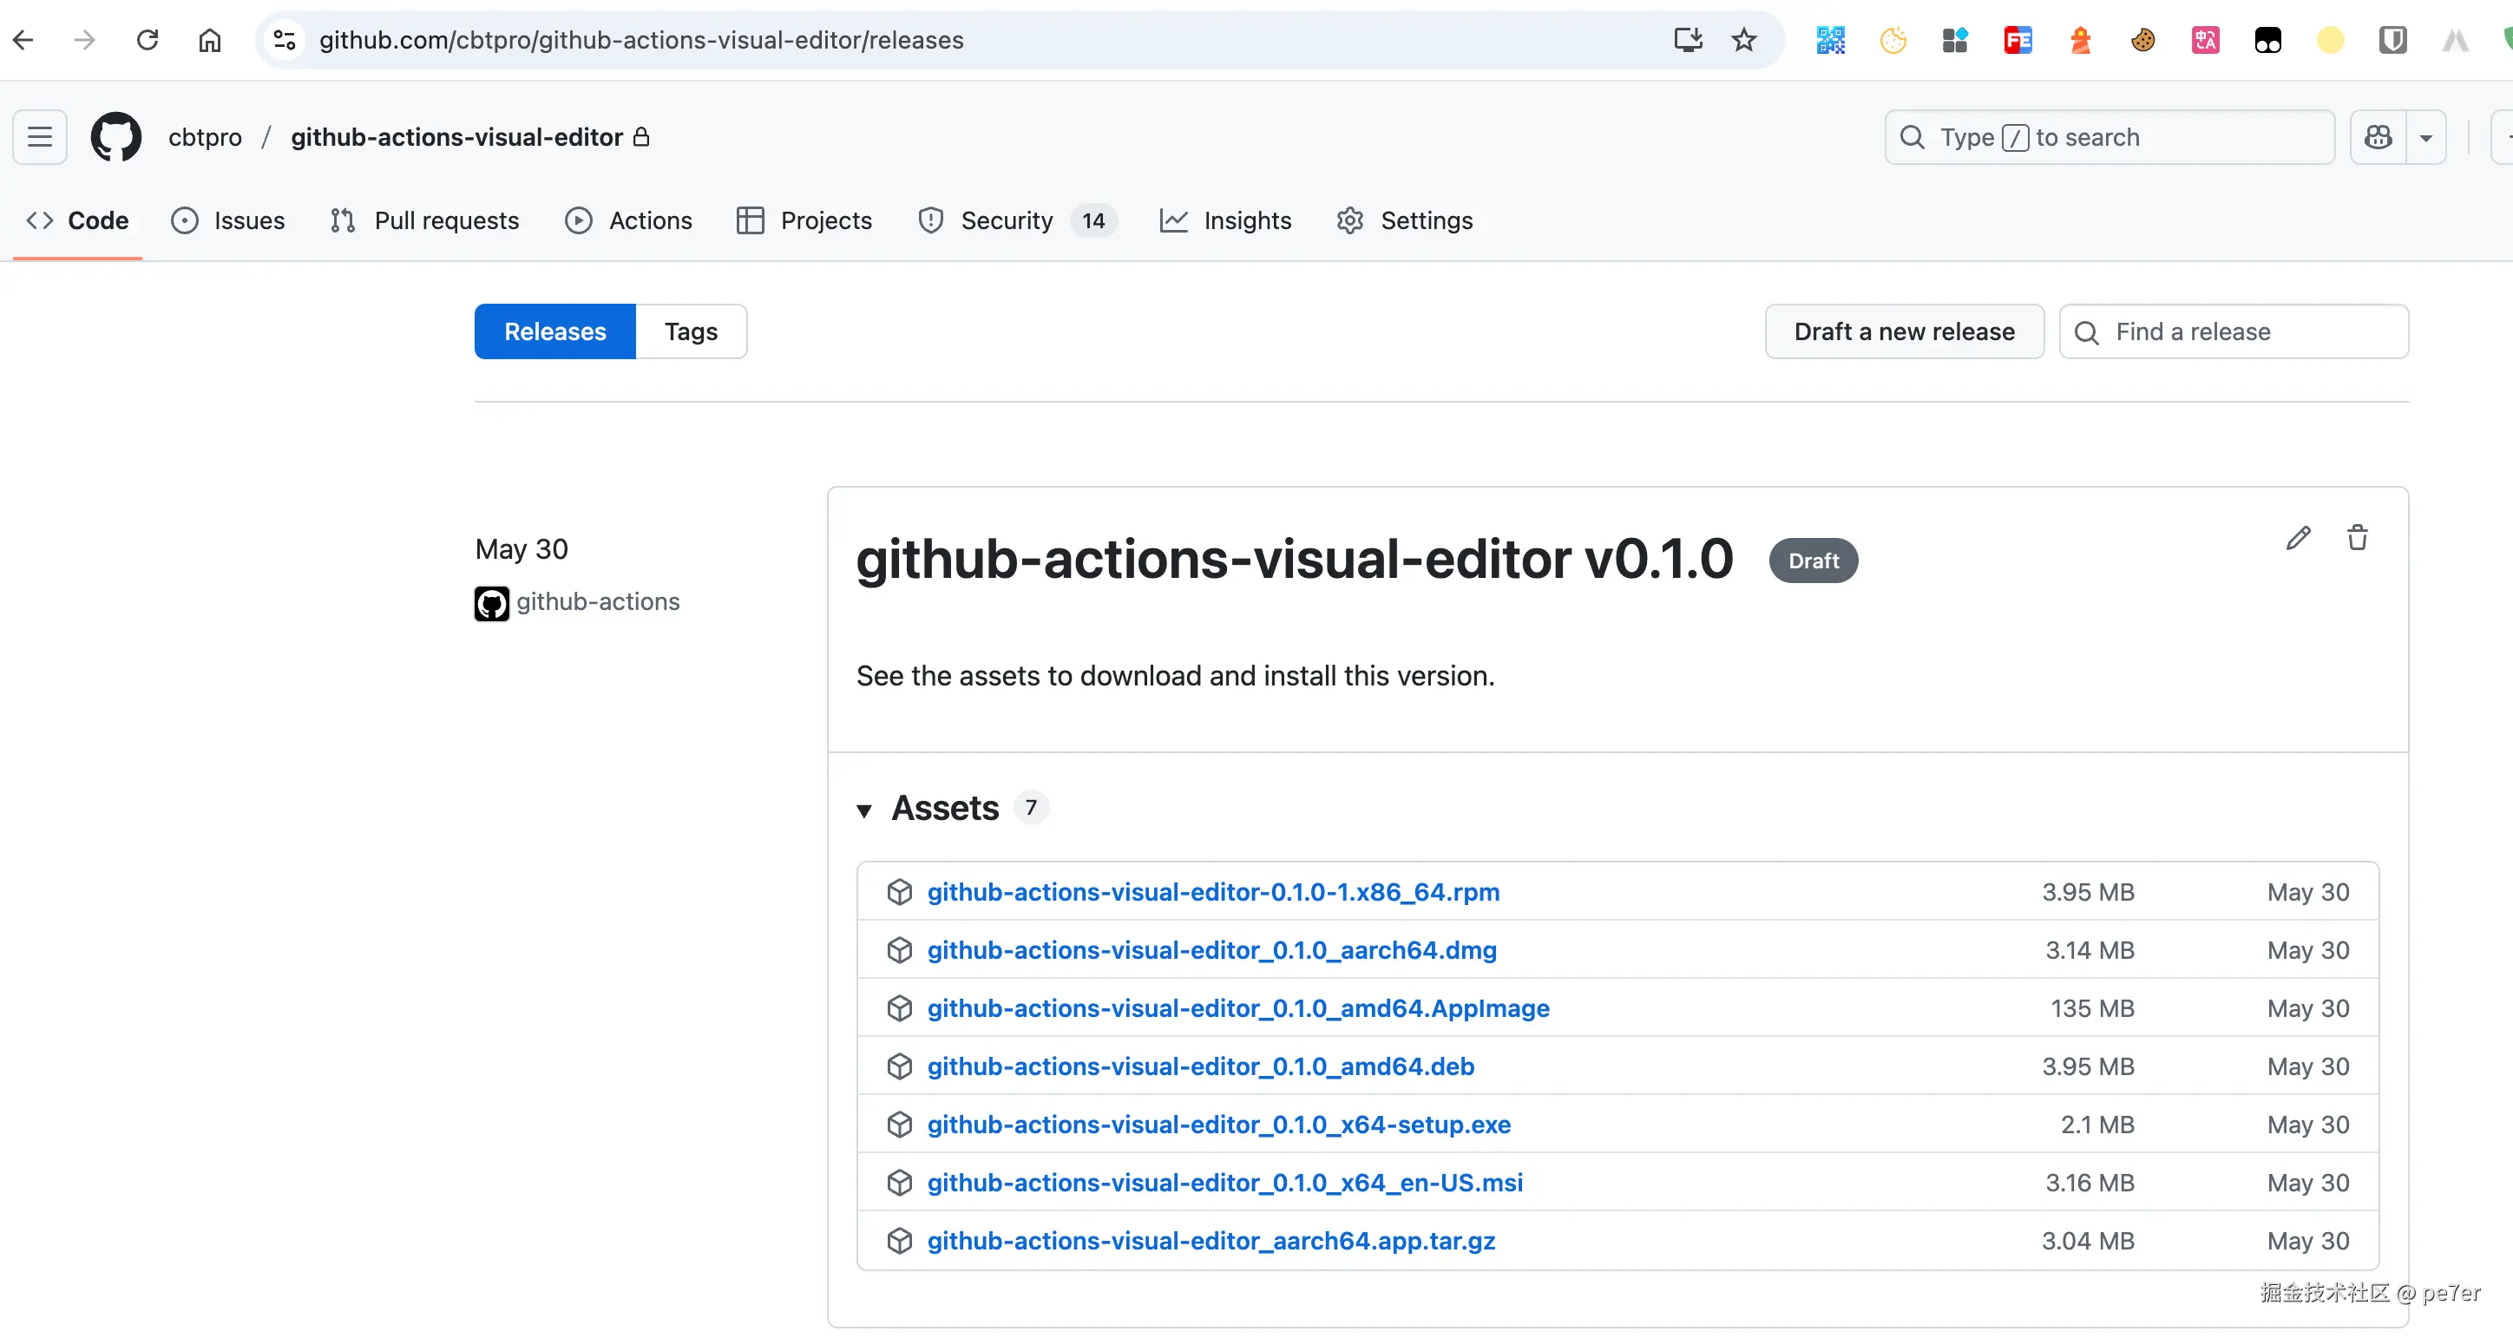Open the QR code extension icon
The image size is (2513, 1338).
pyautogui.click(x=1830, y=40)
